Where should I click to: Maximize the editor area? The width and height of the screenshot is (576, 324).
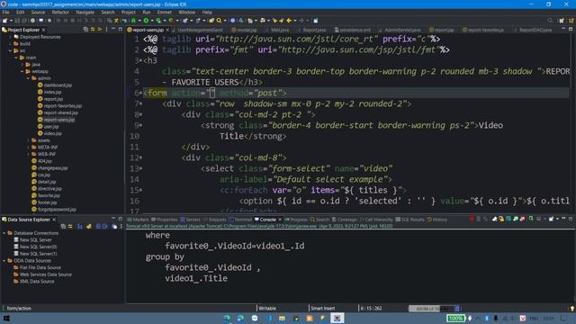[571, 30]
